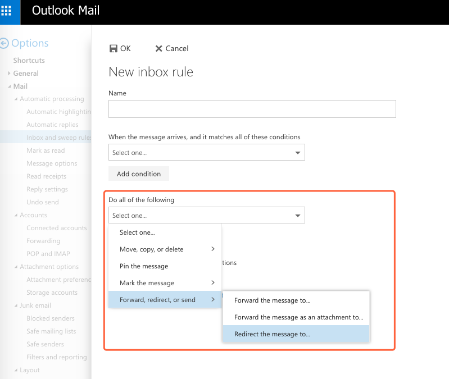Viewport: 449px width, 379px height.
Task: Collapse the Mail tree section
Action: (x=9, y=86)
